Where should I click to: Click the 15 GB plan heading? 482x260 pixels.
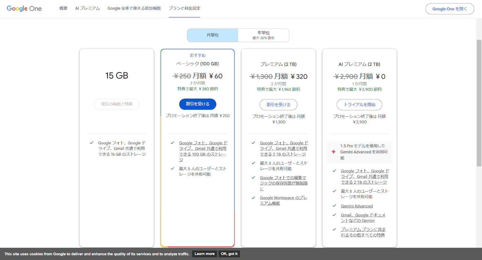(117, 75)
